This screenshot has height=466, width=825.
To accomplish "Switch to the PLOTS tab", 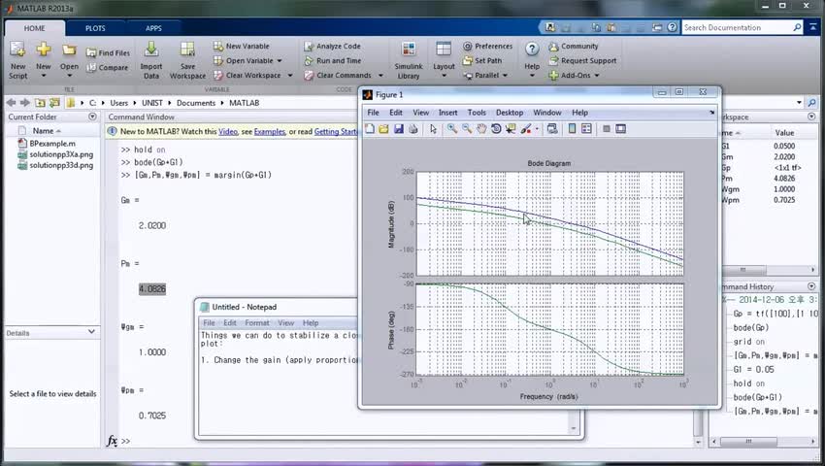I will click(95, 28).
